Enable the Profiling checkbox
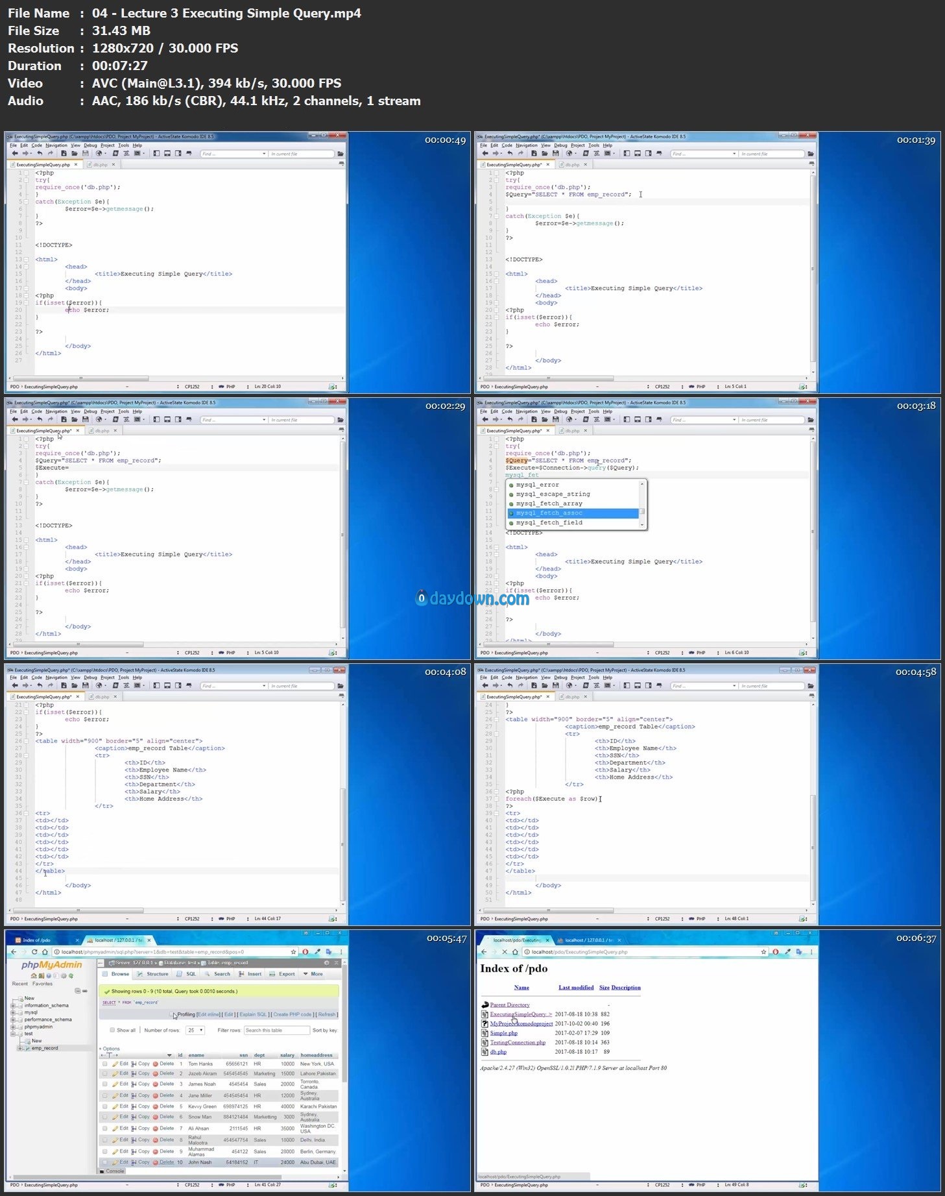 coord(172,1014)
